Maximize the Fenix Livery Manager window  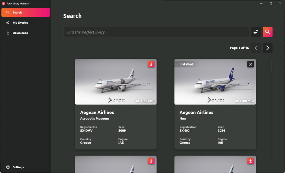[x=271, y=3]
